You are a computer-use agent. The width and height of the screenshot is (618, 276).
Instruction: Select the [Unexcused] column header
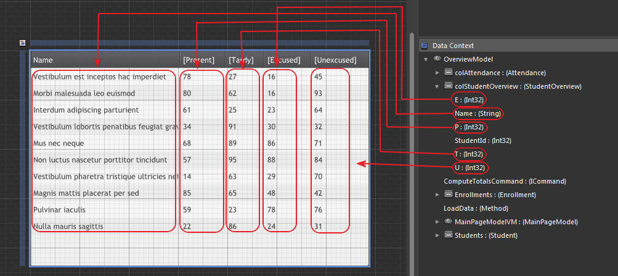(339, 60)
